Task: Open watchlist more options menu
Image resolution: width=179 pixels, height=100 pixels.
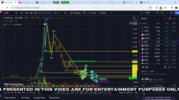Action: [x=175, y=19]
